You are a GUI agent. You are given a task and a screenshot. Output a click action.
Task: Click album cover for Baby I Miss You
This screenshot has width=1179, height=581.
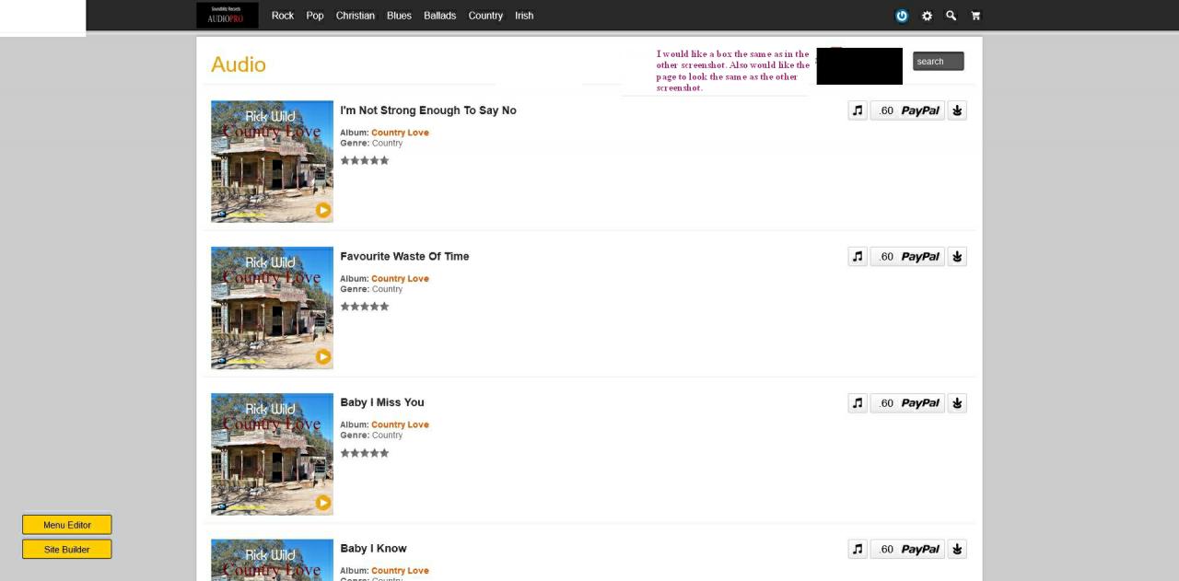coord(272,454)
